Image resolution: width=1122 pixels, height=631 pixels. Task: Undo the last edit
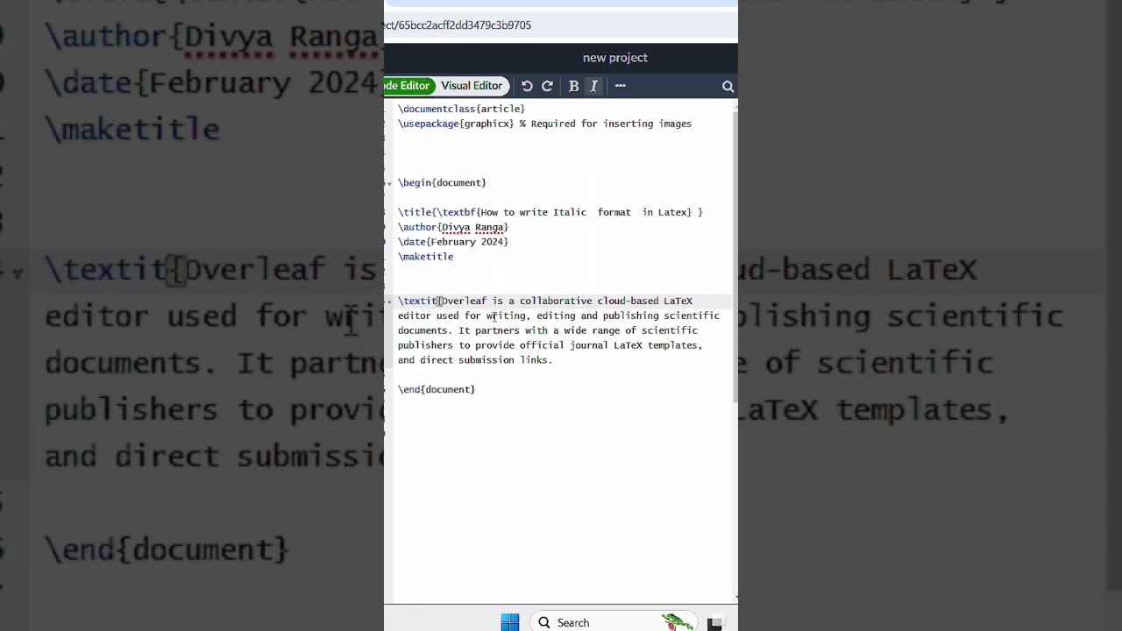(x=527, y=86)
